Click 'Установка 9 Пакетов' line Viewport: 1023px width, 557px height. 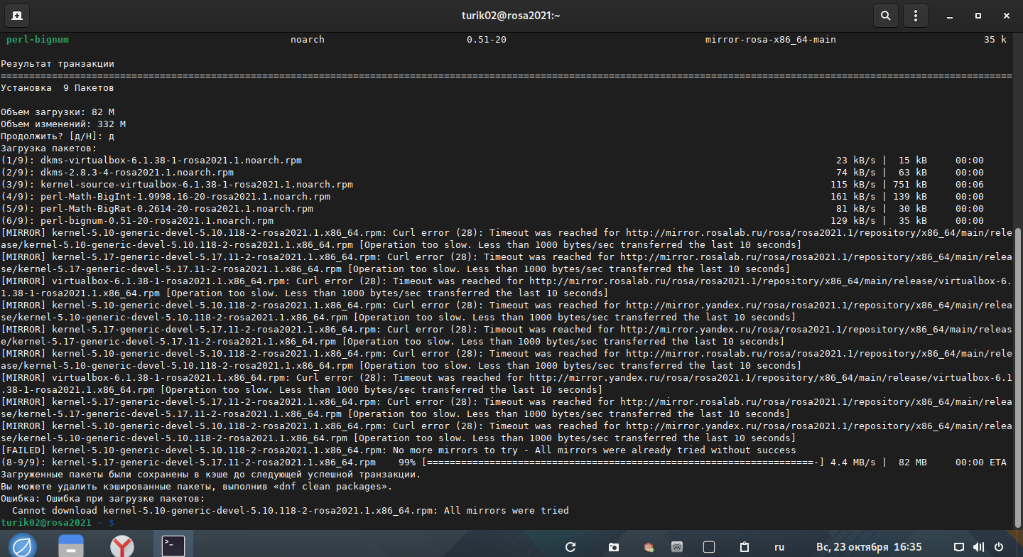point(58,88)
